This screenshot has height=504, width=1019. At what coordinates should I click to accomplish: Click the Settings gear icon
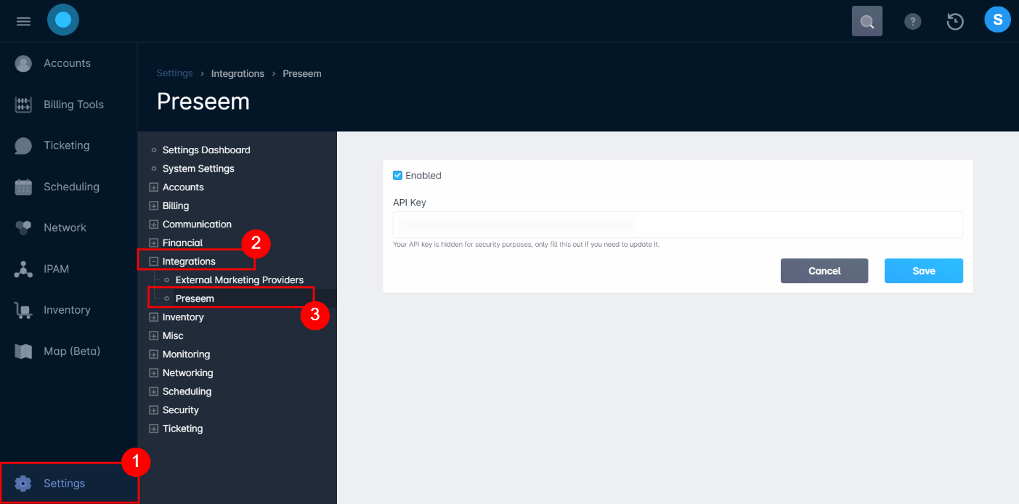point(23,483)
